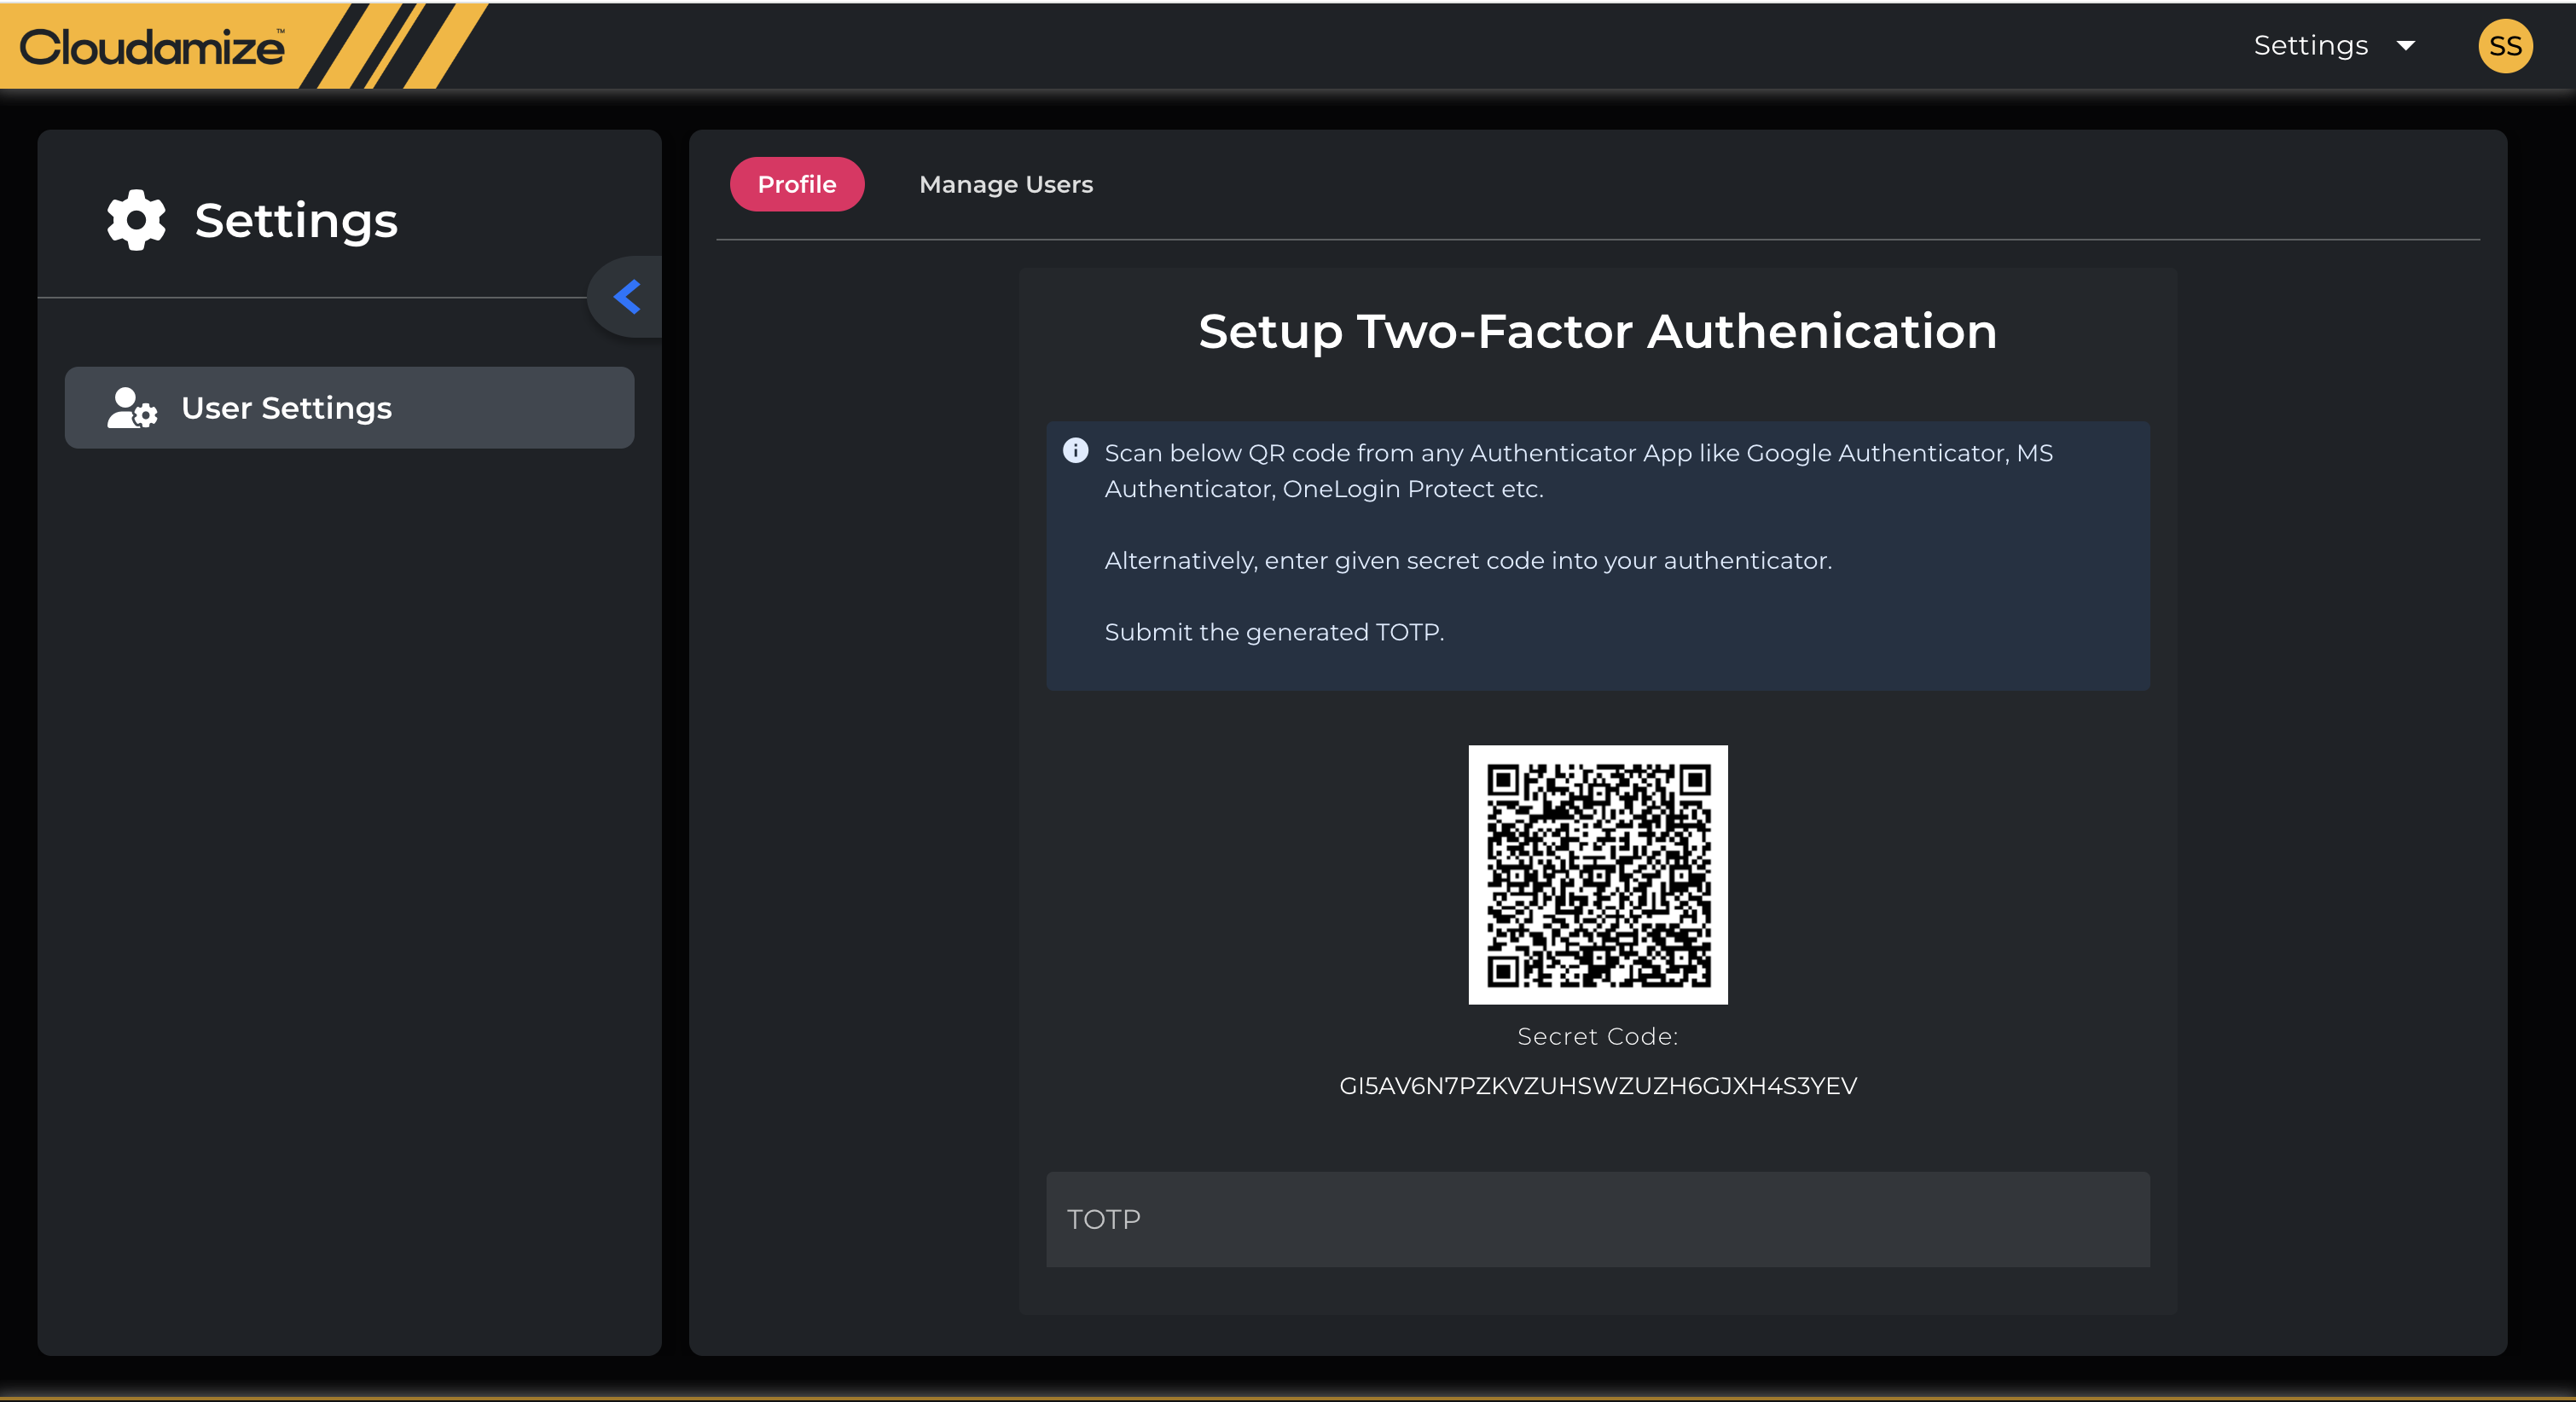
Task: Open the SS user avatar menu
Action: pos(2504,46)
